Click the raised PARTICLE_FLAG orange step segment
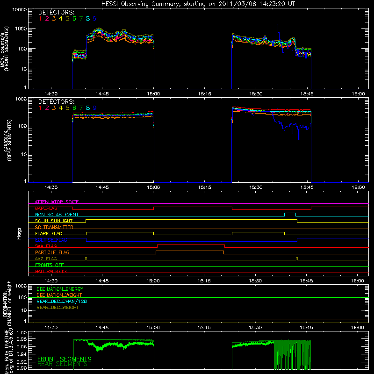Screen dimensions: 374x374 tap(190, 251)
